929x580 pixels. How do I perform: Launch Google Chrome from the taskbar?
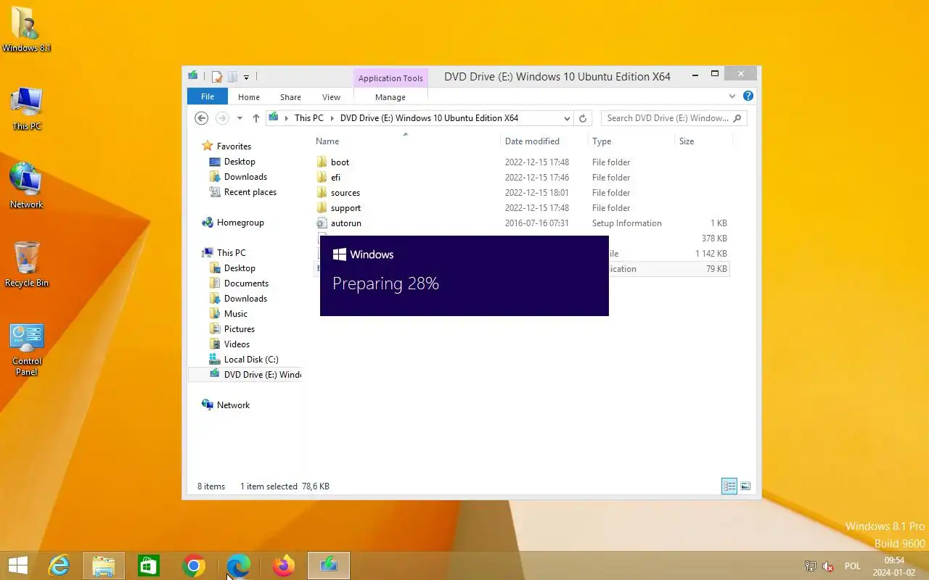coord(194,565)
